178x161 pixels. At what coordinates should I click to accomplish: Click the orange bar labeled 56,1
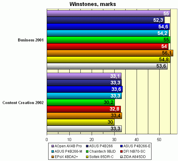pos(110,53)
